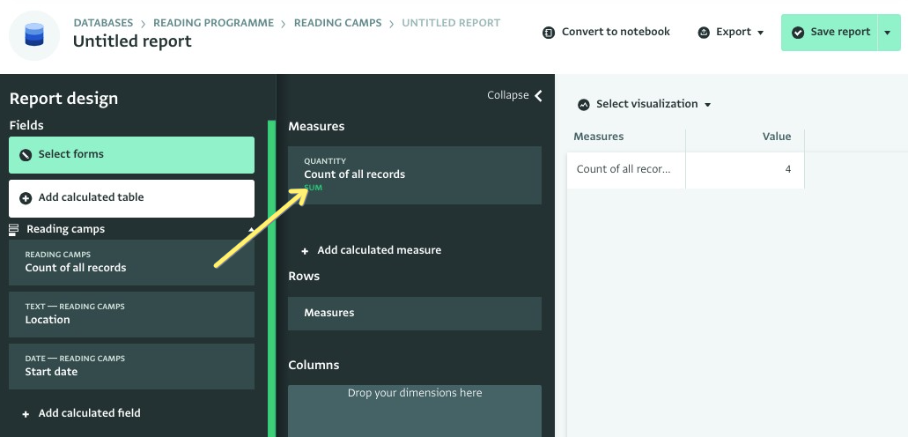Select the Location text field

(x=131, y=315)
